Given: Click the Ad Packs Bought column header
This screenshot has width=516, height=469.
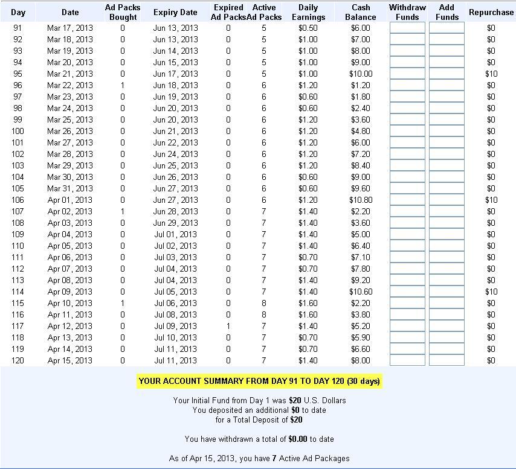Looking at the screenshot, I should tap(123, 12).
